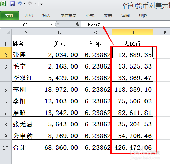This screenshot has height=164, width=170.
Task: Select column D header
Action: (x=132, y=32)
